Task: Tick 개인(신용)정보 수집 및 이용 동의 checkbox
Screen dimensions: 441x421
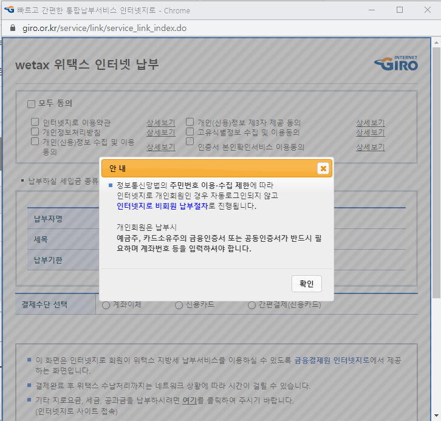Action: click(35, 141)
